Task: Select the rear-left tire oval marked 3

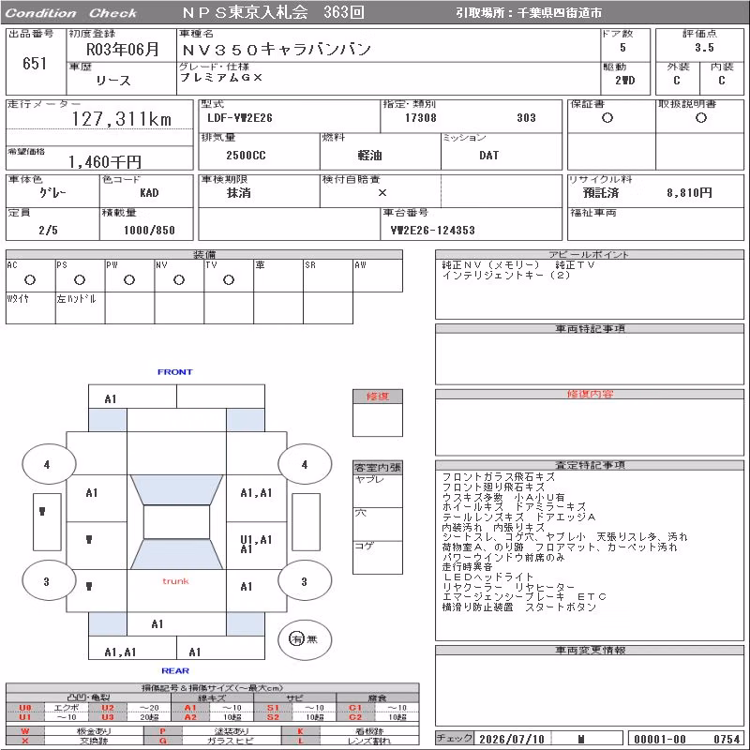Action: [49, 581]
